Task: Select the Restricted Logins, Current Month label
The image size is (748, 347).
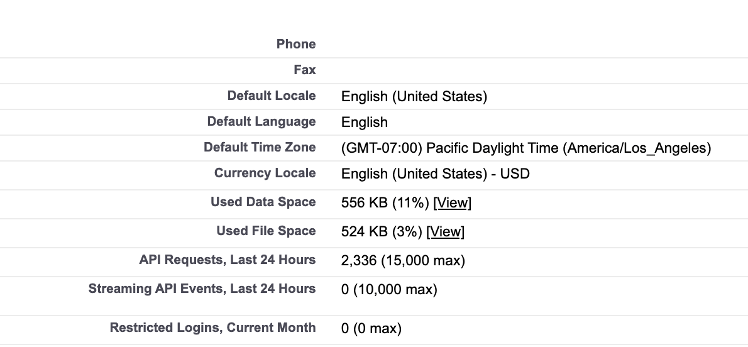Action: pos(212,328)
